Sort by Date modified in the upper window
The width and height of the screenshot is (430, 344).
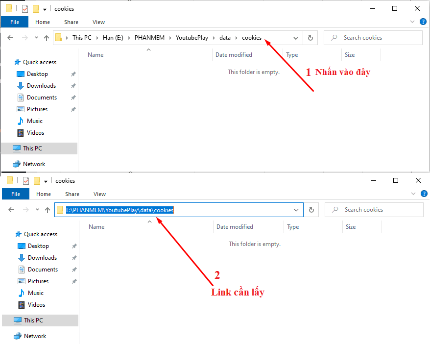coord(234,55)
